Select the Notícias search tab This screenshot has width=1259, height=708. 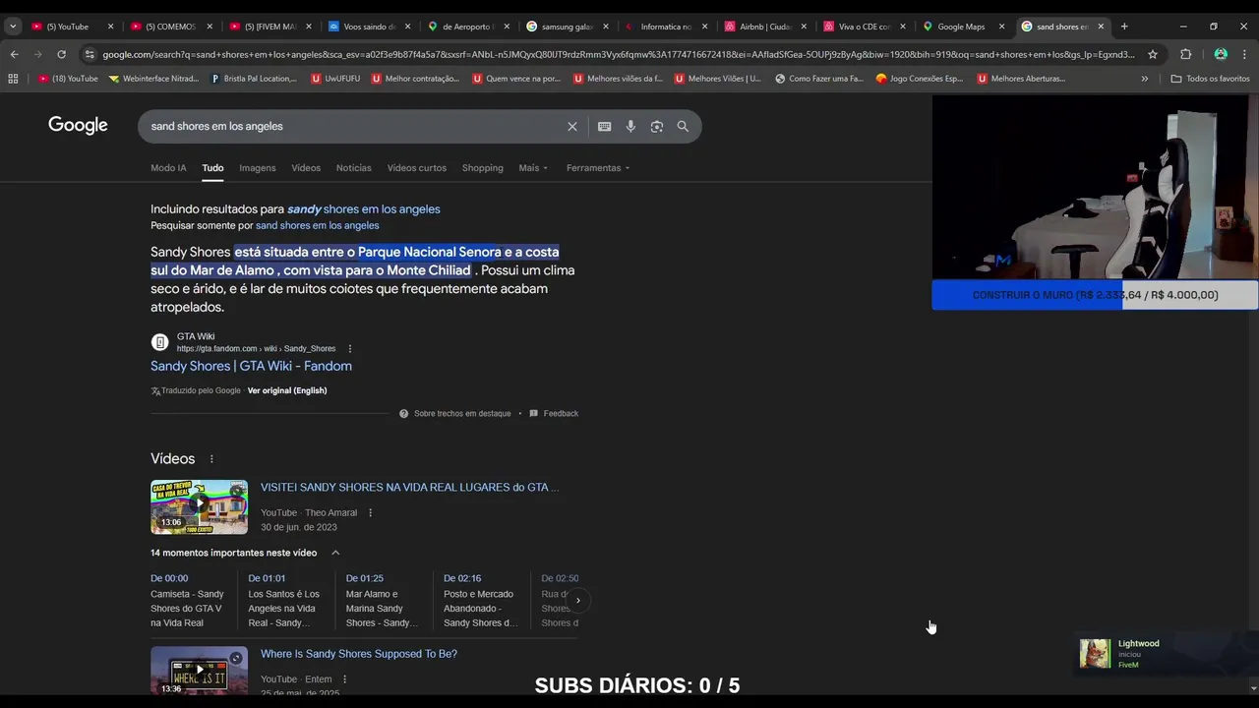tap(354, 168)
